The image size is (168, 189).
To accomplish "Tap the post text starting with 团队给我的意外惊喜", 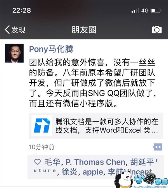I will coord(93,83).
